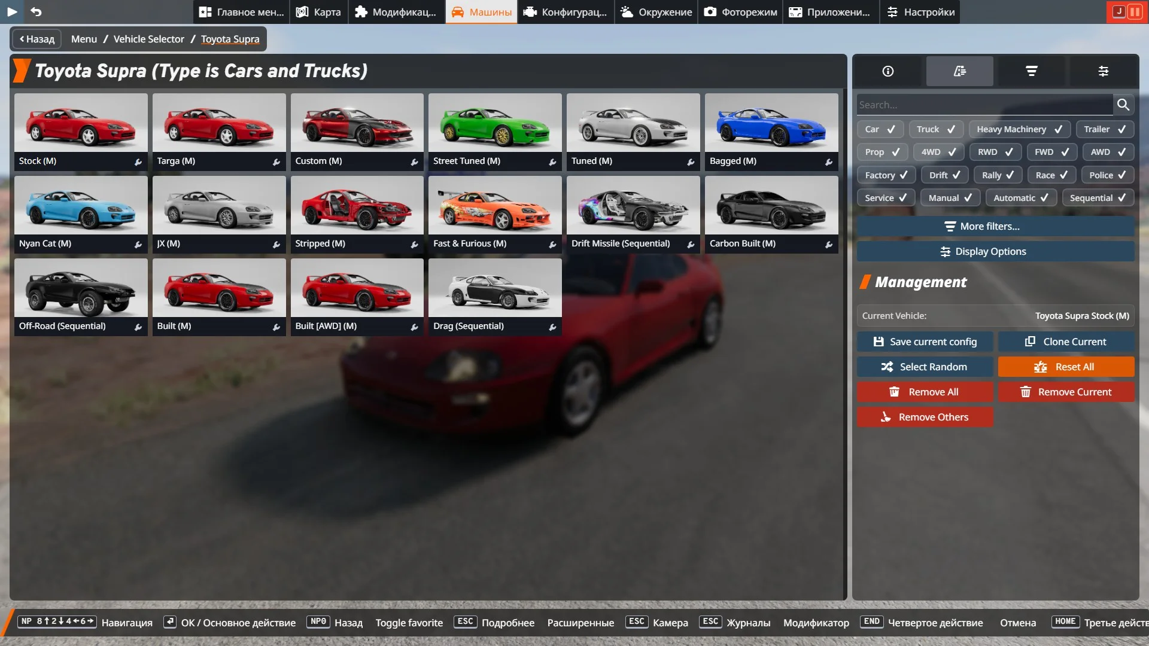Click wrench icon on Custom (M) card

coord(414,161)
